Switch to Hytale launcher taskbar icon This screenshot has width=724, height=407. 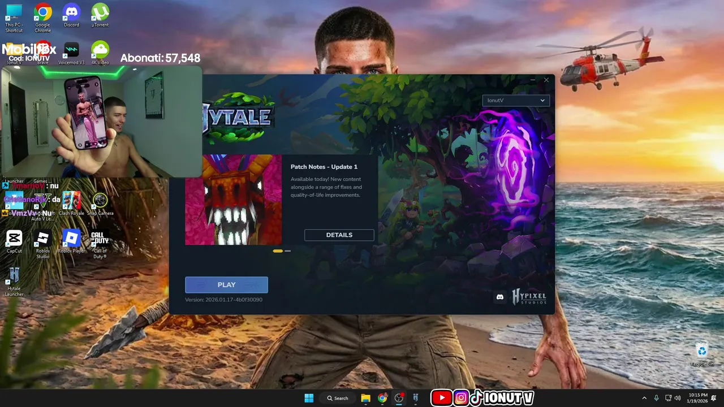click(x=416, y=398)
